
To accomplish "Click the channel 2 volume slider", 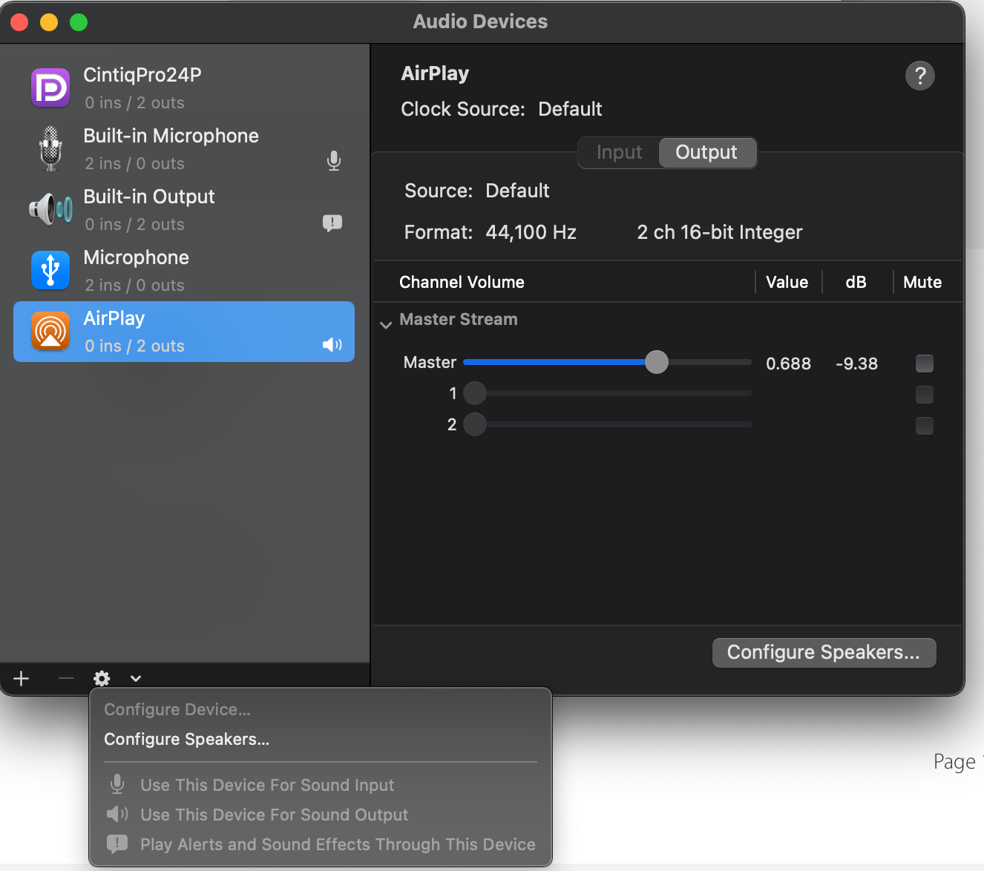I will (608, 424).
